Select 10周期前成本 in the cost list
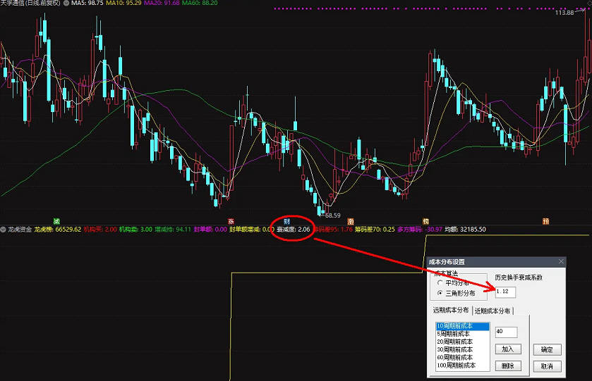592x381 pixels. click(x=462, y=326)
